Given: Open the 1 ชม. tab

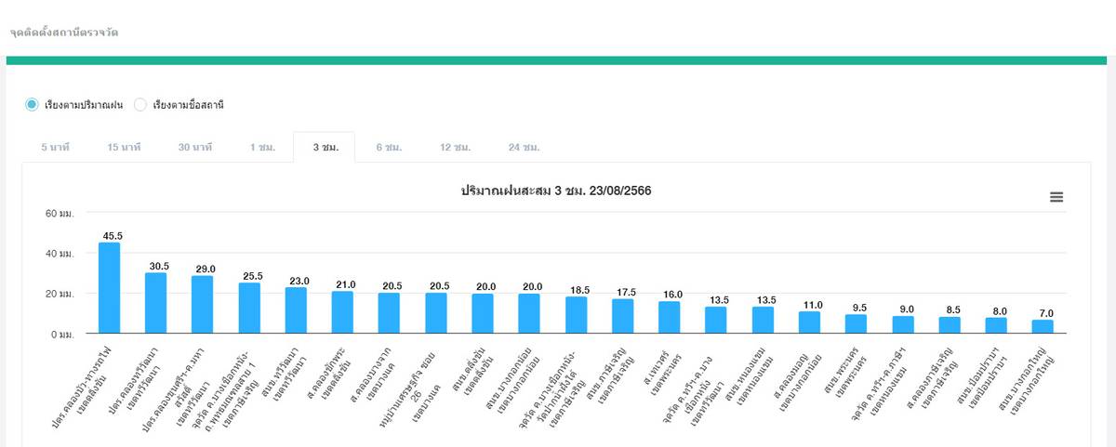Looking at the screenshot, I should tap(262, 148).
